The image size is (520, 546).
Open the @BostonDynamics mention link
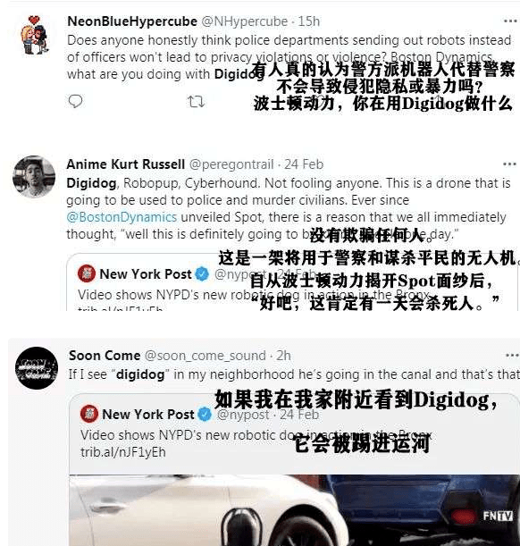click(122, 217)
